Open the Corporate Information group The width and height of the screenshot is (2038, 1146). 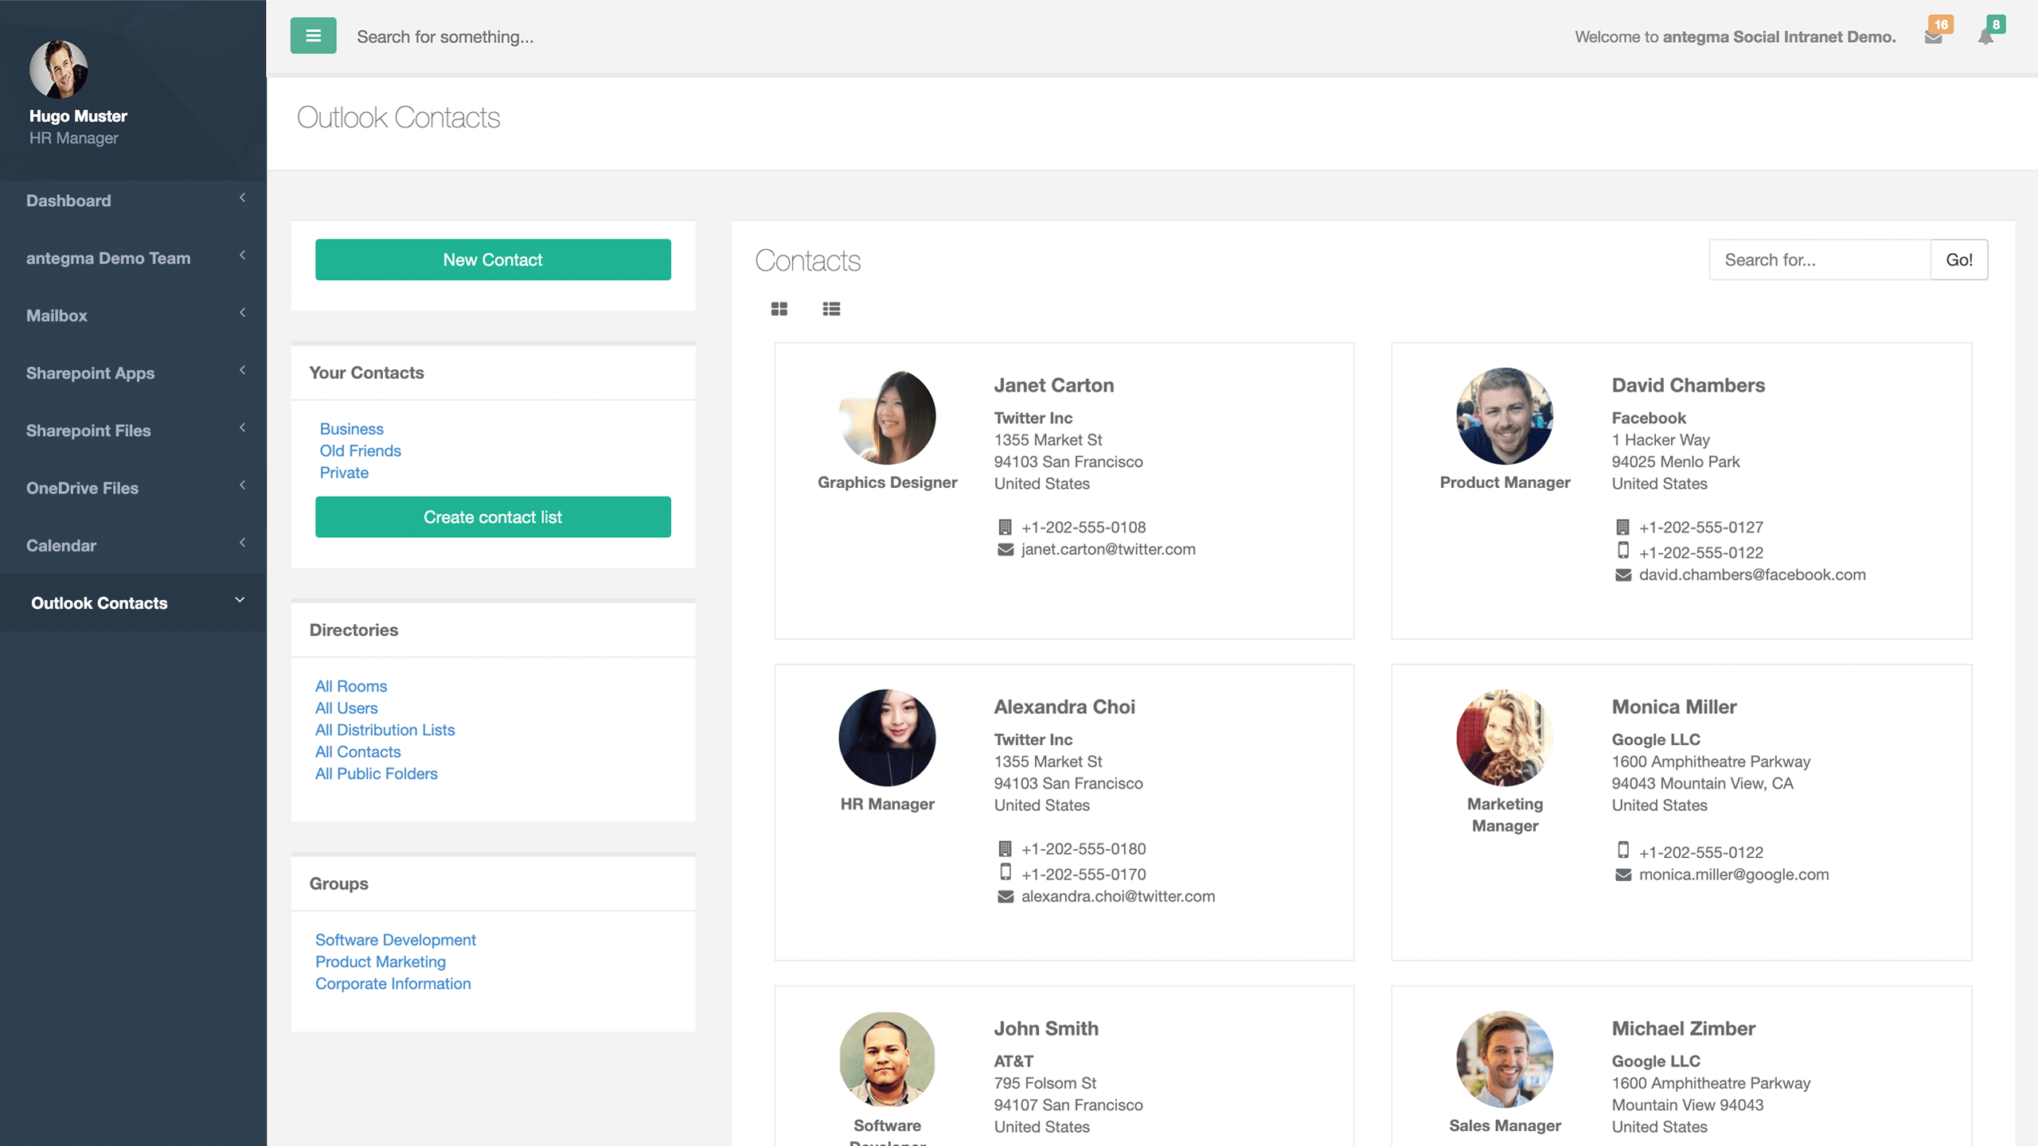point(392,984)
